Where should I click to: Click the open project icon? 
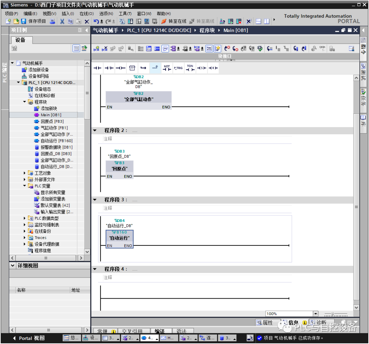point(16,21)
